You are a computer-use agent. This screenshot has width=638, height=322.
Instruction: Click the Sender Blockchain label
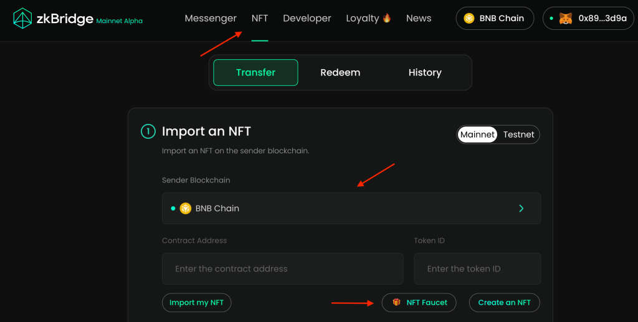pos(196,180)
